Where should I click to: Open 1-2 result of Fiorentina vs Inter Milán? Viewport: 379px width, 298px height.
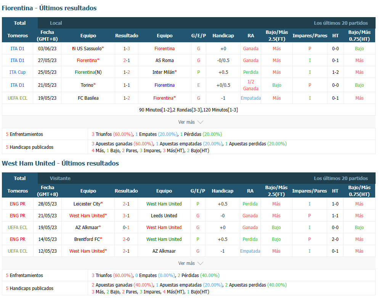point(127,72)
